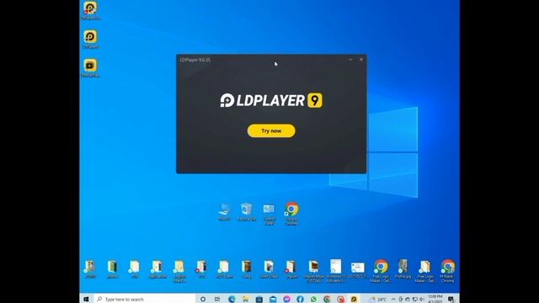
Task: Open the Windows Start menu
Action: point(86,300)
